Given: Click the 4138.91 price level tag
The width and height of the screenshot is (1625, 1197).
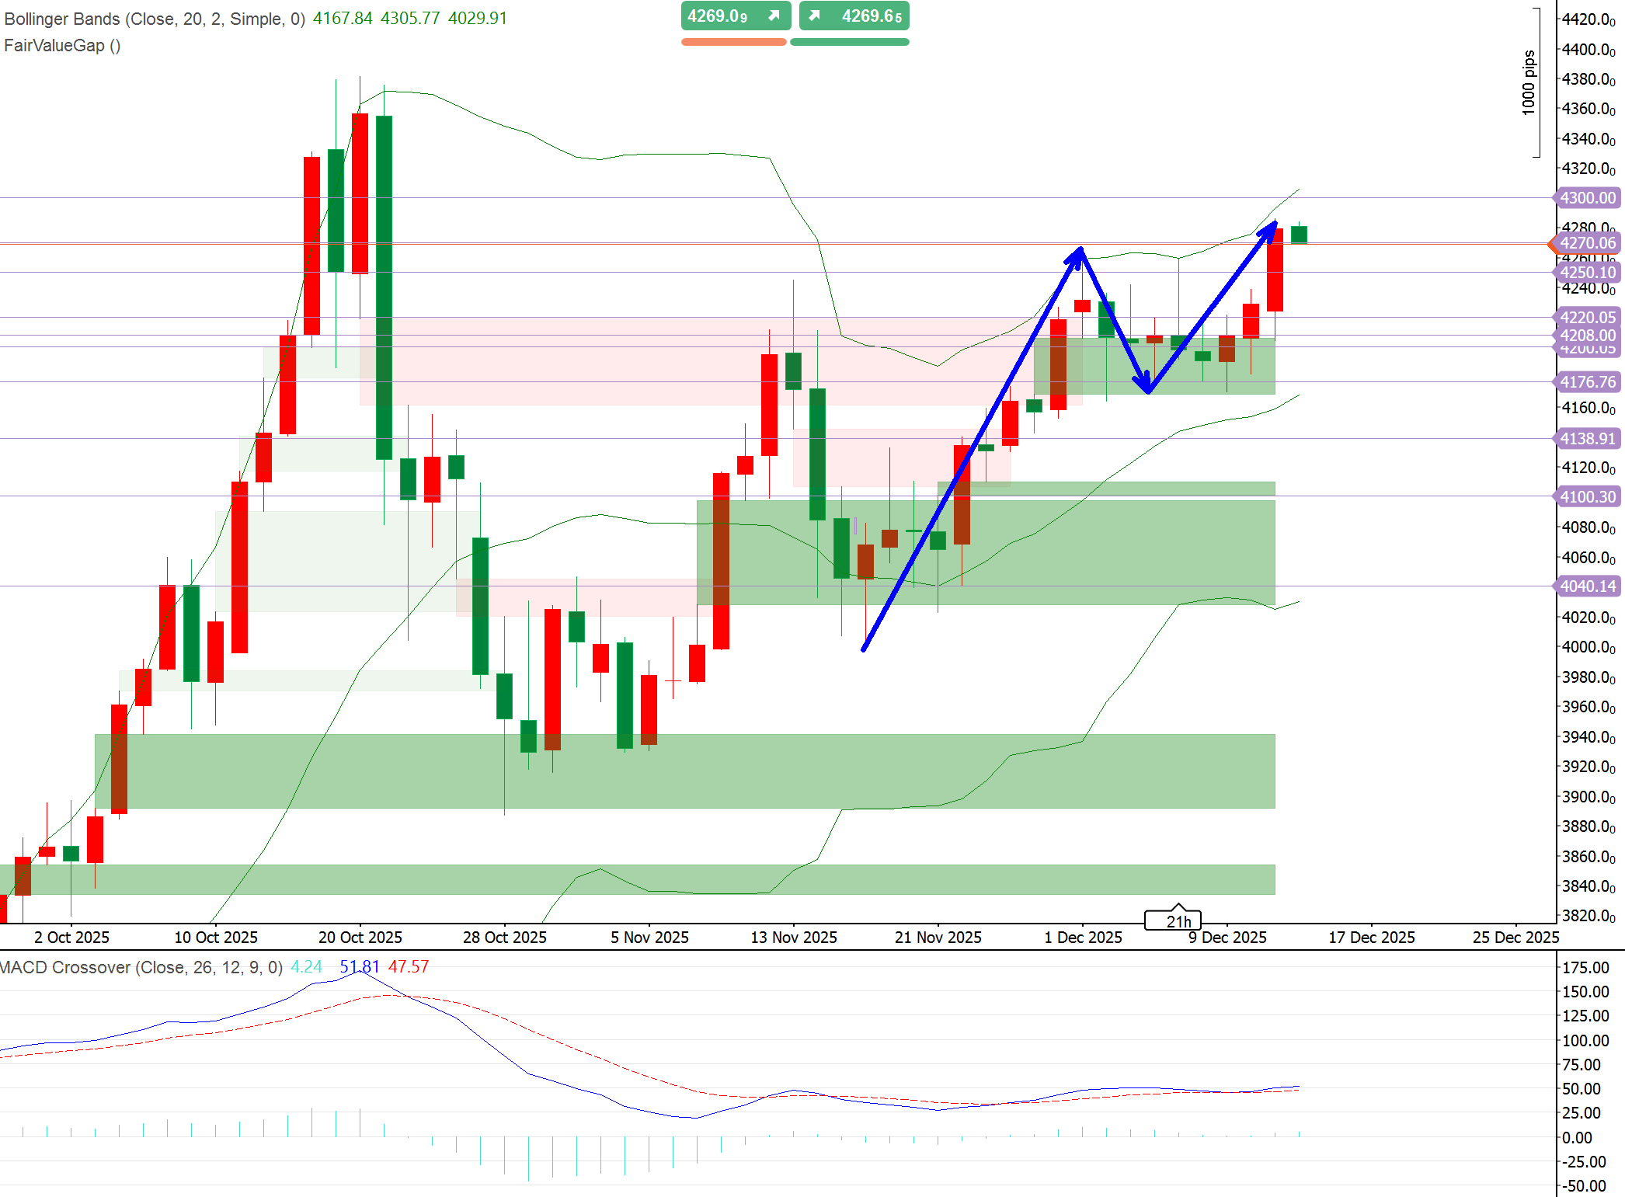Looking at the screenshot, I should pos(1587,439).
